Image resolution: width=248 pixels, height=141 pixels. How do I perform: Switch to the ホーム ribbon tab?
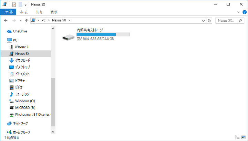tap(24, 12)
